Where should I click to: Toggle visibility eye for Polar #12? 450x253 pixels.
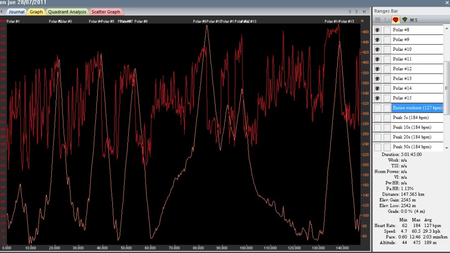[377, 69]
